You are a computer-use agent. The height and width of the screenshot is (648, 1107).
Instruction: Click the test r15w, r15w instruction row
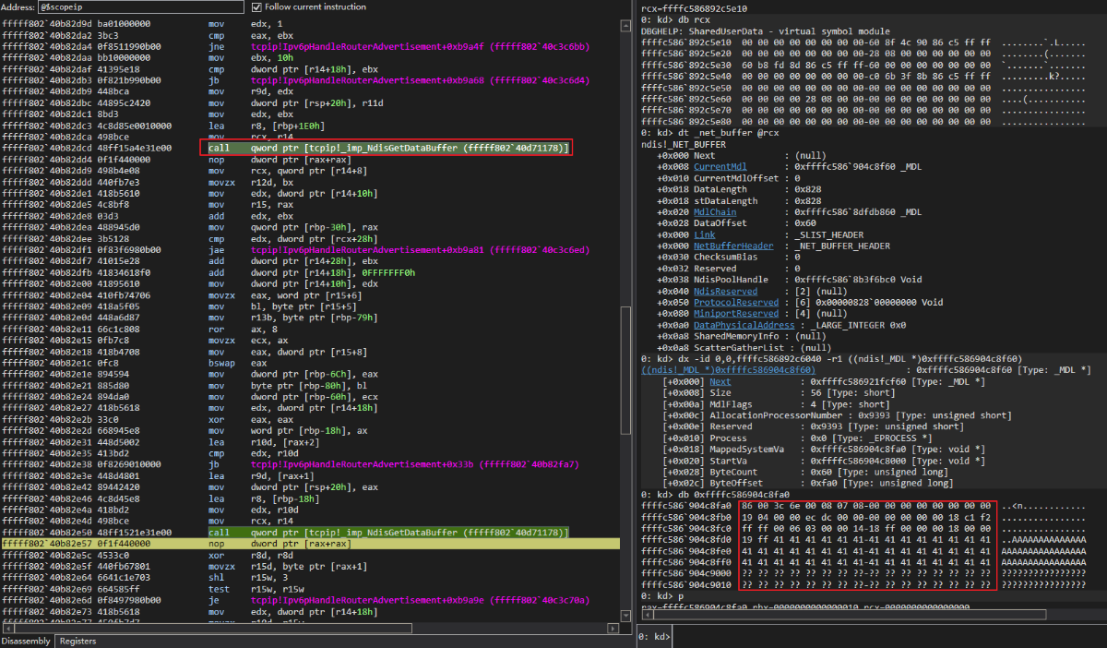pyautogui.click(x=309, y=589)
